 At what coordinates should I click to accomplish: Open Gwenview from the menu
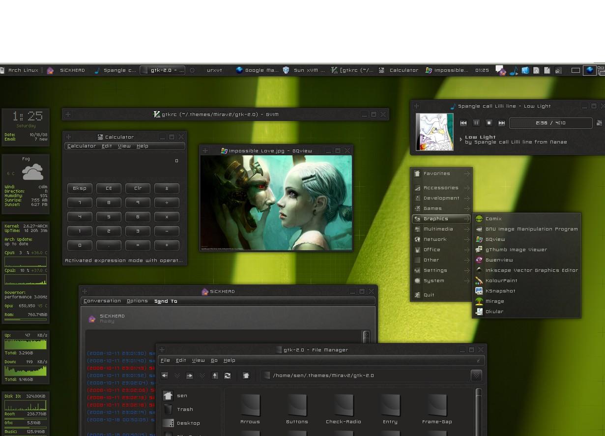point(527,260)
